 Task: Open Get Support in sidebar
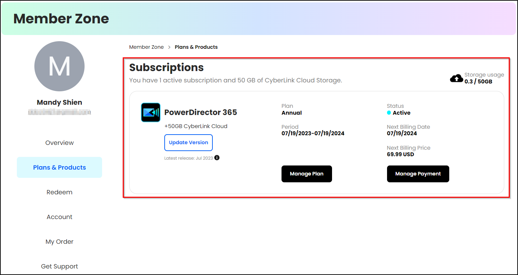click(x=59, y=266)
